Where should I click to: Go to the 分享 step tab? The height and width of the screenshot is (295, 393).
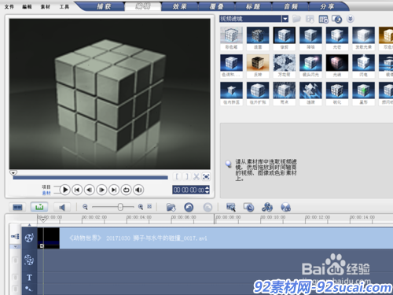click(327, 6)
